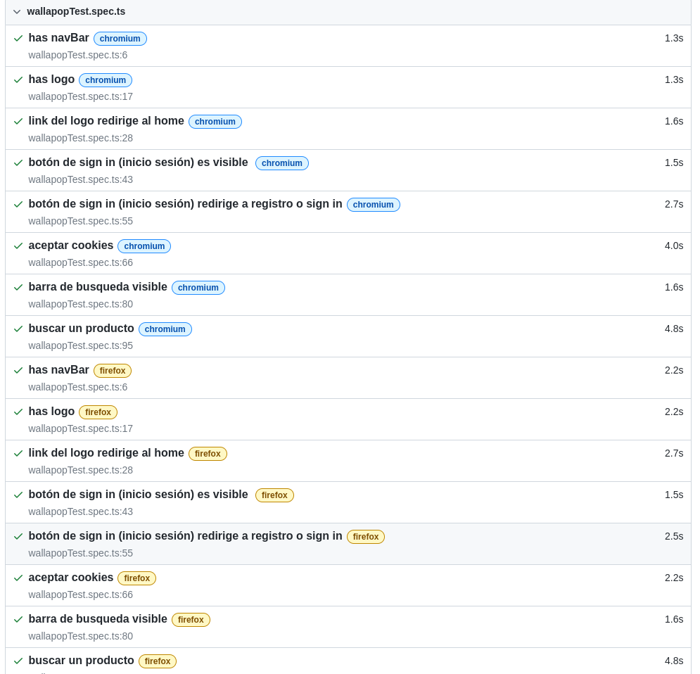Click wallapopTest.spec.ts:95 under buscar un producto chromium
700x674 pixels.
(x=80, y=346)
